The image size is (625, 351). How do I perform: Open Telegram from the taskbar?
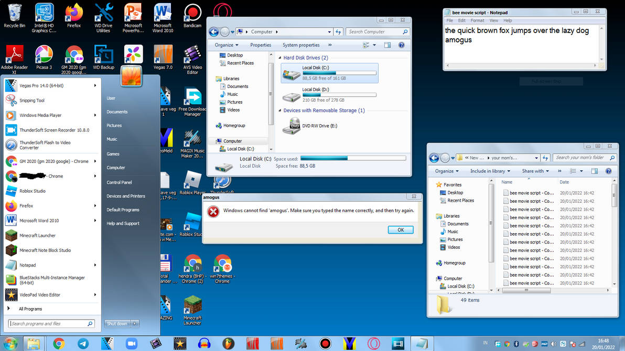(x=83, y=344)
